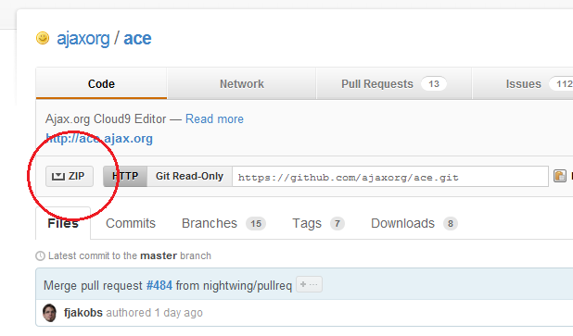Screen dimensions: 573x336
Task: Click the clone URL text field
Action: pyautogui.click(x=390, y=177)
